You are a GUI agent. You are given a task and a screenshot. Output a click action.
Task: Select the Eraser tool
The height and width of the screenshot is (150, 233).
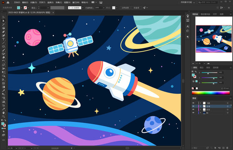click(x=4, y=57)
